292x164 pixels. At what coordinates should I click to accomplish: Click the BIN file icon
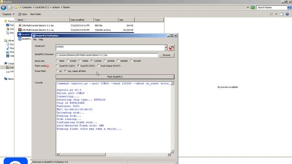(x=20, y=26)
